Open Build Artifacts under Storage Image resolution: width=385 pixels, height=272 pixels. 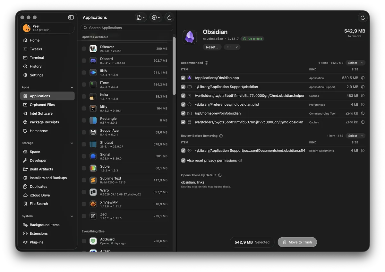tap(47, 169)
